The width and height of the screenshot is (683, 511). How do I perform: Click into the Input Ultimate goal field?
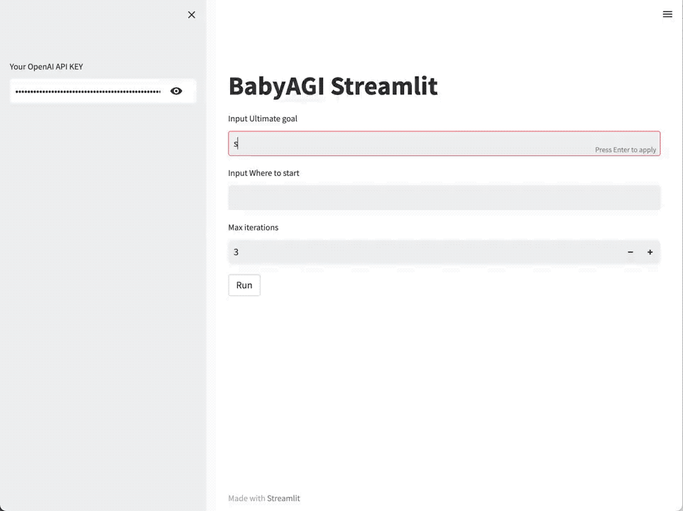point(412,143)
